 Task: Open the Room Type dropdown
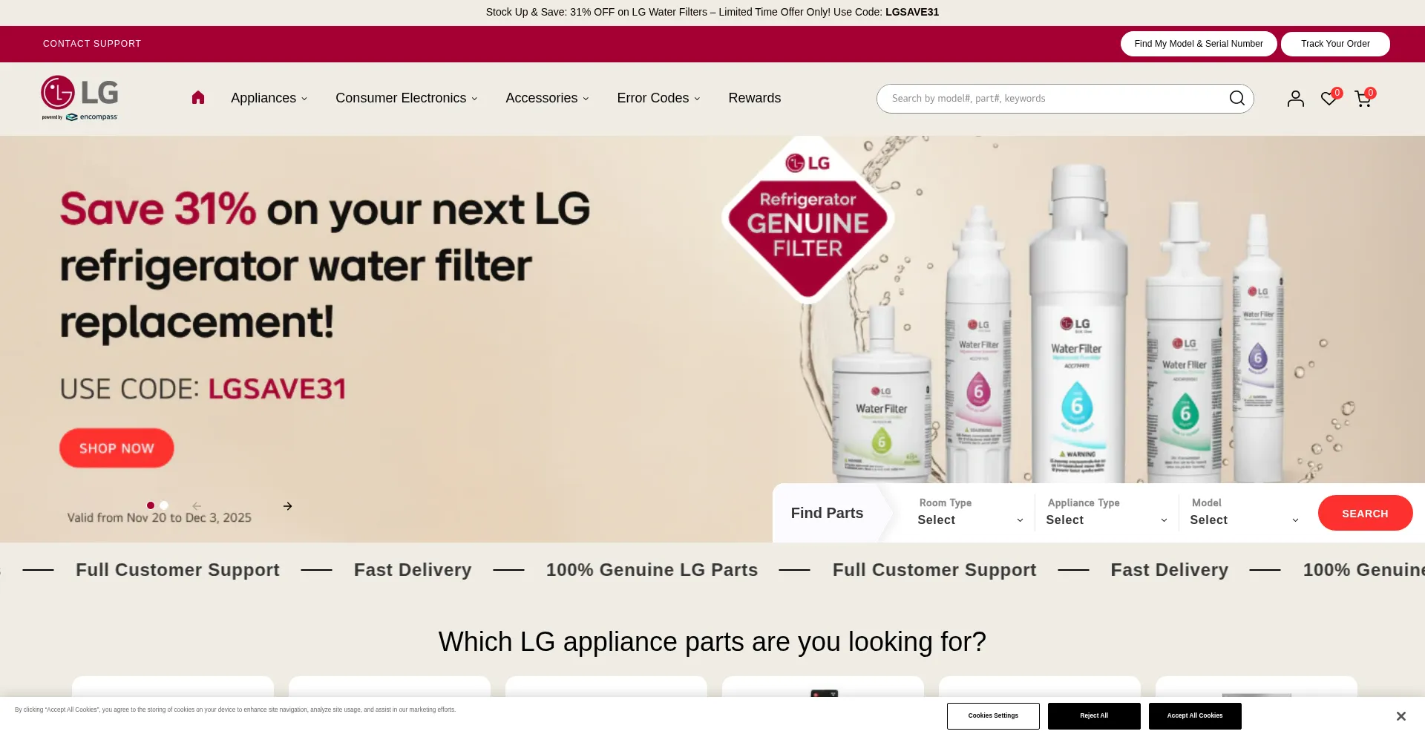tap(969, 513)
